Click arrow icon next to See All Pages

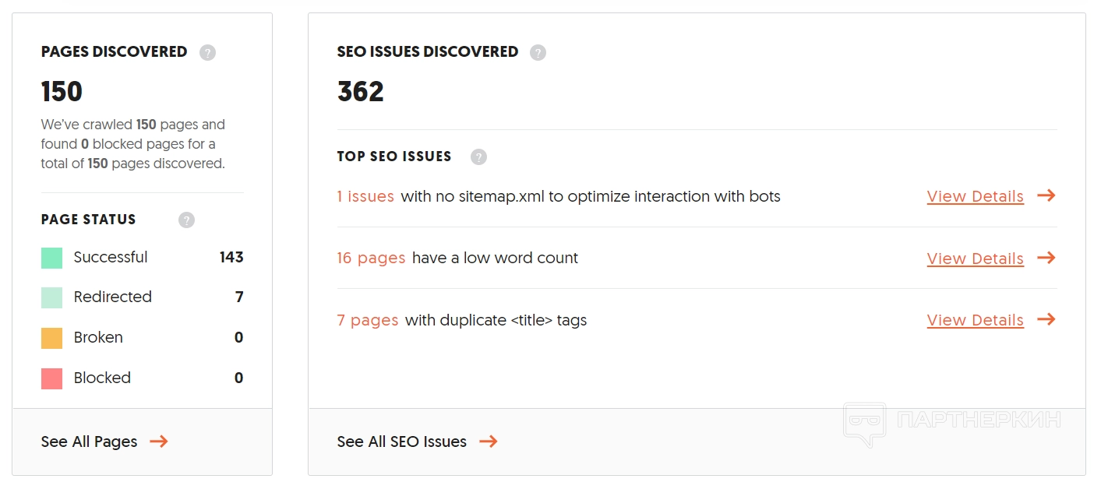(159, 442)
